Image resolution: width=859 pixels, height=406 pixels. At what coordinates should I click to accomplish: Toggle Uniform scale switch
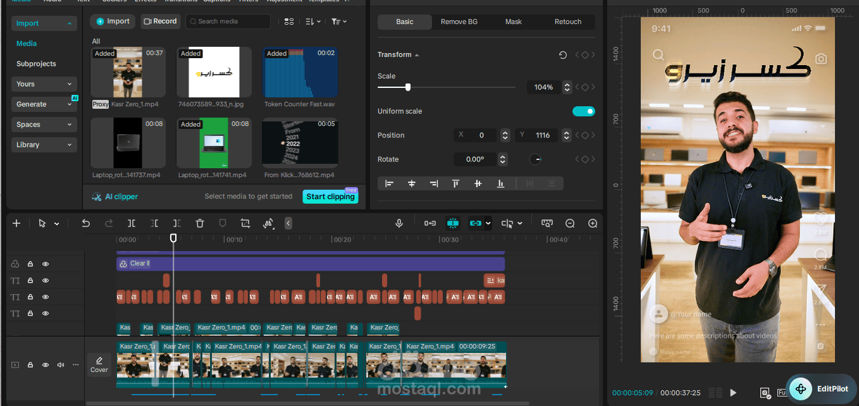(x=584, y=111)
